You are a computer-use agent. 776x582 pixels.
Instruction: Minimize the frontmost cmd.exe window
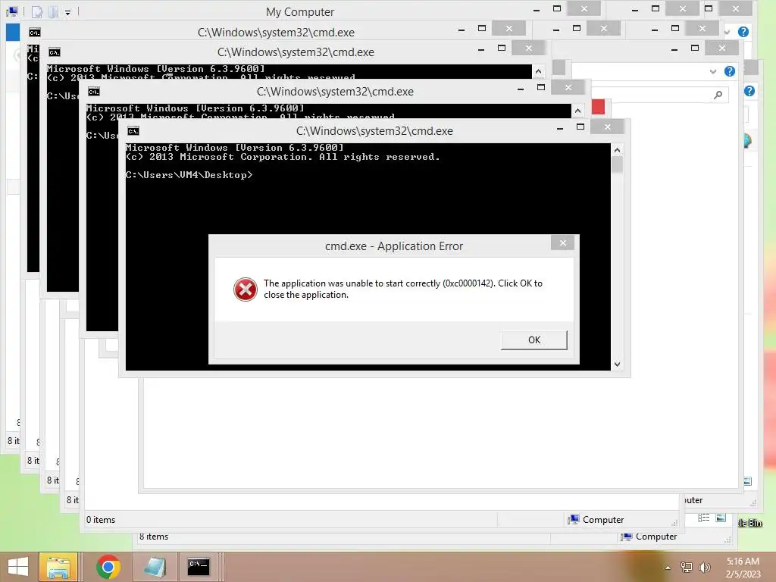(560, 127)
